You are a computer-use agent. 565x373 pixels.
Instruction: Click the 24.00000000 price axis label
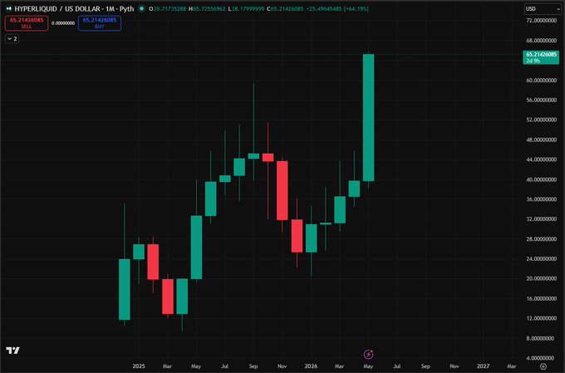coord(541,258)
